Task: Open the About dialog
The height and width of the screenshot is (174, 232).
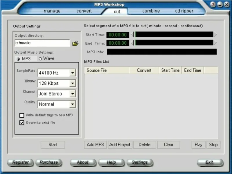Action: coord(83,162)
